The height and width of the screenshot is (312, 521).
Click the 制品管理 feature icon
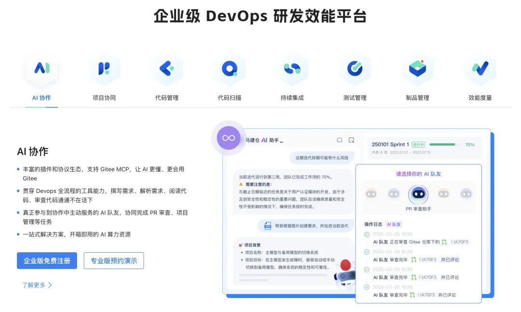(418, 68)
